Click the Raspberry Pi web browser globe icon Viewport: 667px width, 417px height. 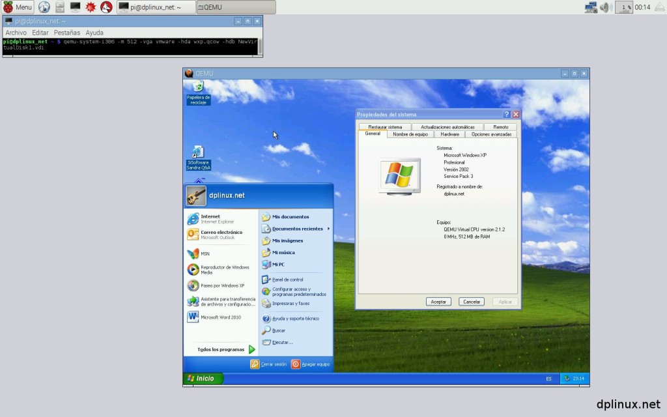click(x=44, y=7)
